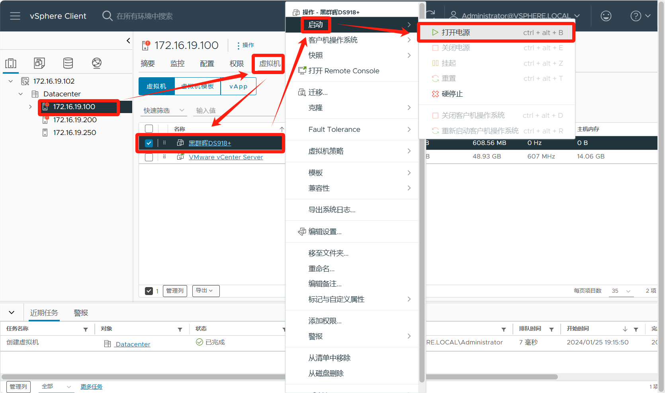Image resolution: width=665 pixels, height=393 pixels.
Task: Check the VMware vCenter Server row checkbox
Action: [x=149, y=157]
